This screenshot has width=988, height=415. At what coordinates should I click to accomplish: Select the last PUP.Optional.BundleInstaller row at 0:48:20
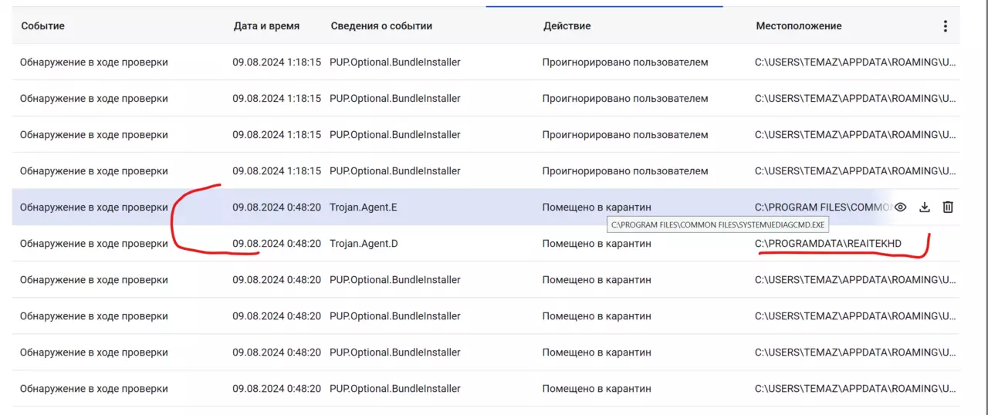click(486, 389)
